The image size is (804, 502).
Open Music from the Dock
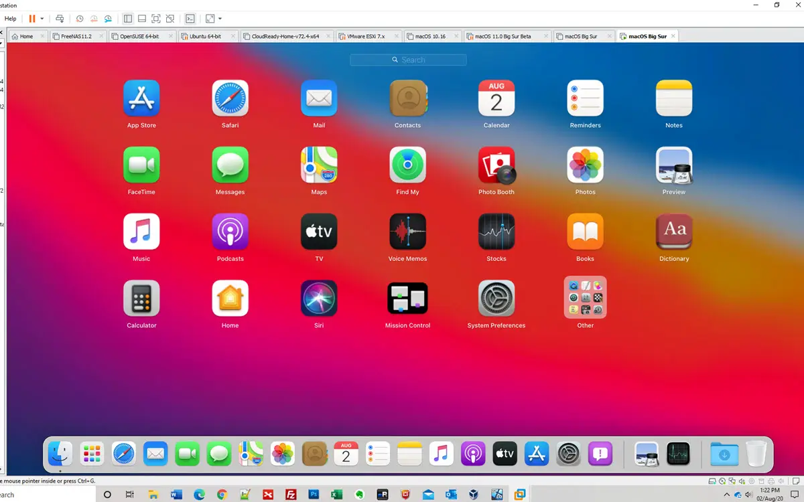coord(441,454)
